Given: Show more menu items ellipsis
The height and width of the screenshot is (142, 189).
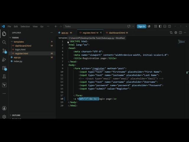Looking at the screenshot, I should 48,26.
